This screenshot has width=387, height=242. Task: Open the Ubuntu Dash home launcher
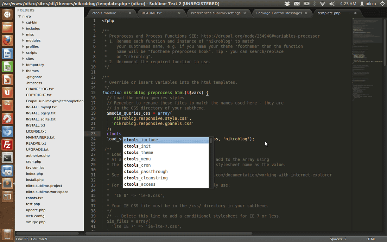pos(7,15)
